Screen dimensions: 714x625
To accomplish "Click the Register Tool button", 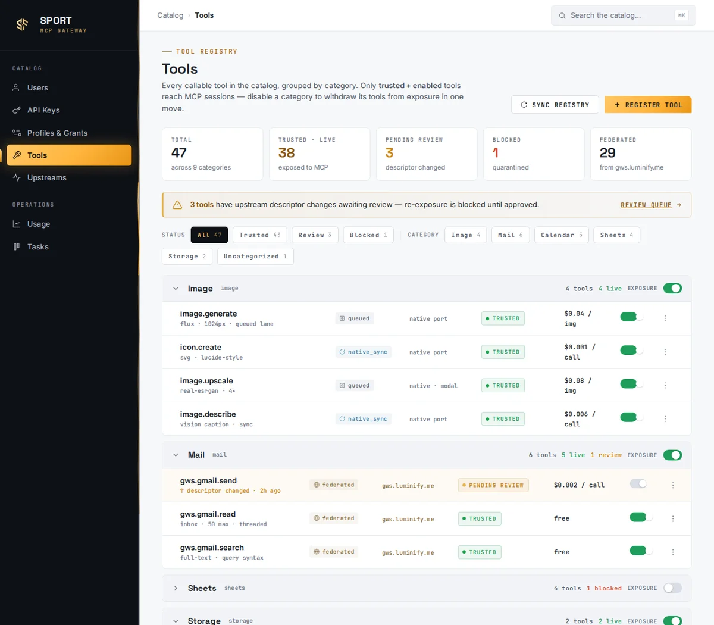I will (x=648, y=105).
